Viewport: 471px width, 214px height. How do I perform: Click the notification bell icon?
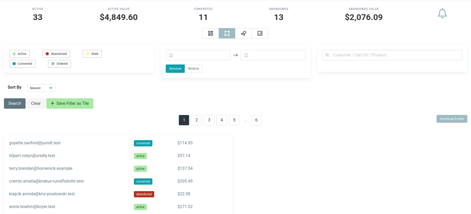click(x=442, y=13)
